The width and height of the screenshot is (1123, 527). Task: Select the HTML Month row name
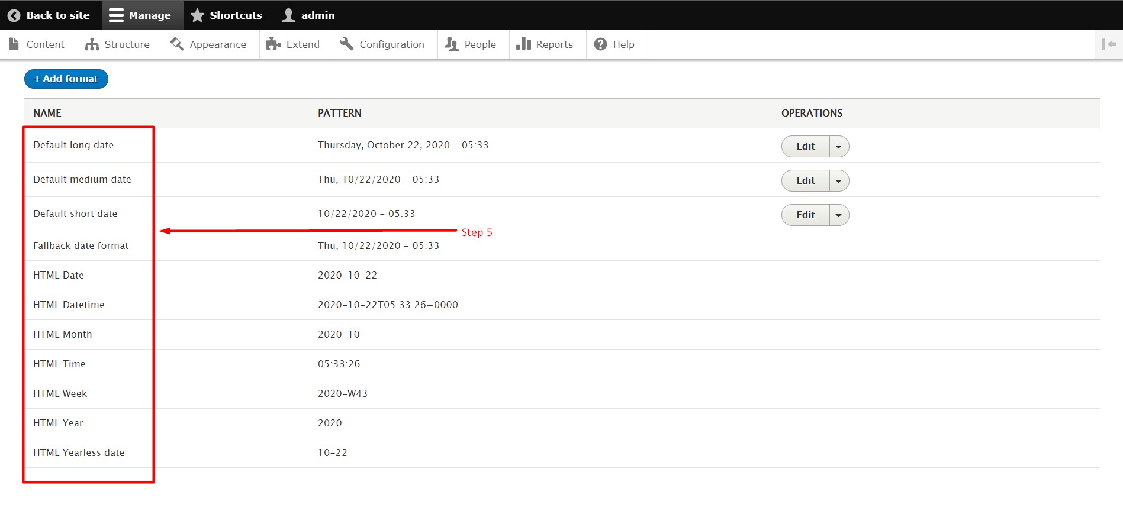click(63, 334)
